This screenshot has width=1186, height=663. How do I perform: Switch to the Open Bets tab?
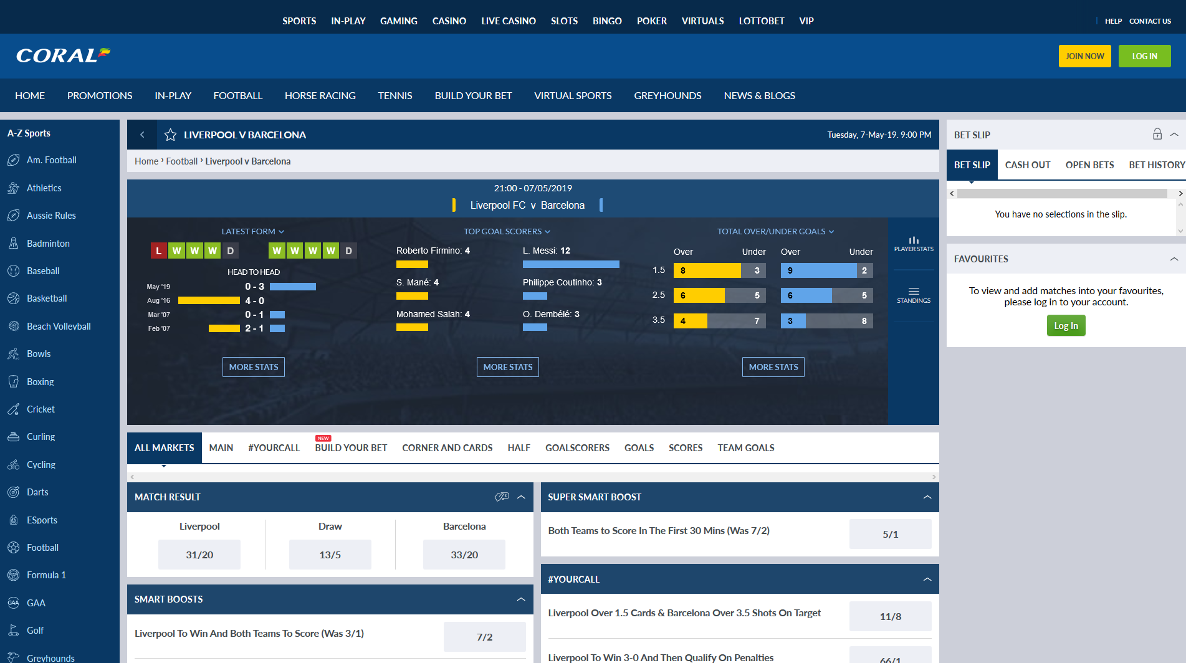coord(1089,165)
